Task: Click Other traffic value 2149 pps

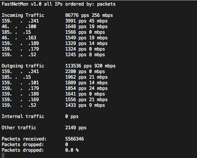Action: (x=76, y=128)
